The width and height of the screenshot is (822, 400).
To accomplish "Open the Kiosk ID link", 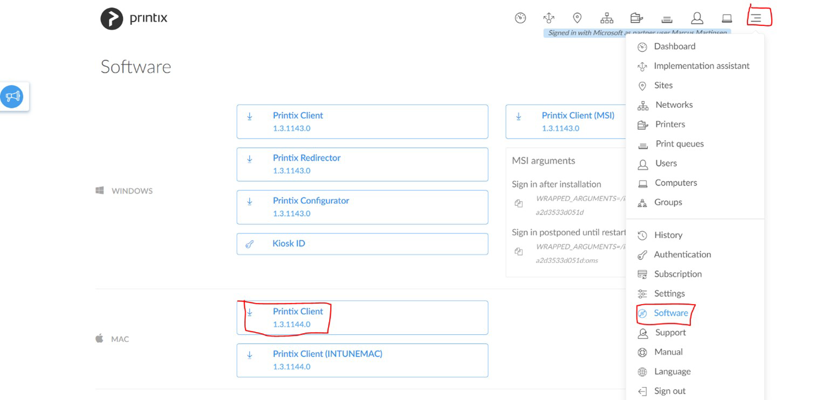I will tap(289, 243).
